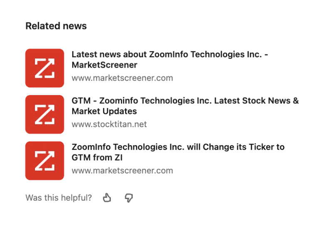Click ZoomInfo logo beside the StockTitan GTM article
This screenshot has height=238, width=319.
45,114
